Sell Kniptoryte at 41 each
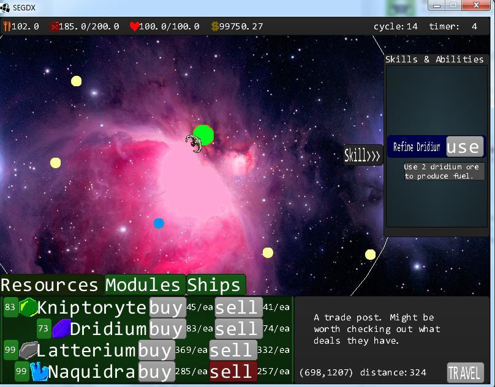This screenshot has height=387, width=495. (239, 307)
